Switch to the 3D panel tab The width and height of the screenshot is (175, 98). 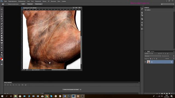(145, 51)
